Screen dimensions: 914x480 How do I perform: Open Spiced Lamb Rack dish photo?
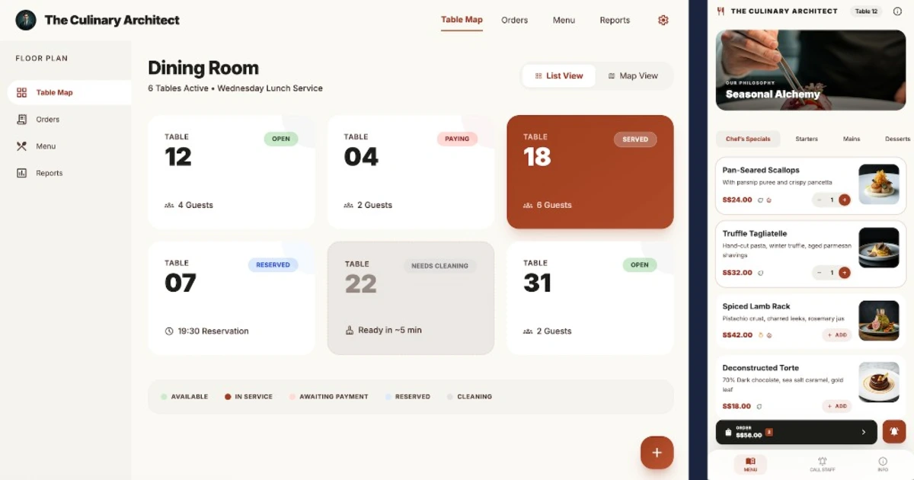coord(878,321)
